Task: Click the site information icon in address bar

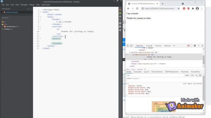Action: 142,9
